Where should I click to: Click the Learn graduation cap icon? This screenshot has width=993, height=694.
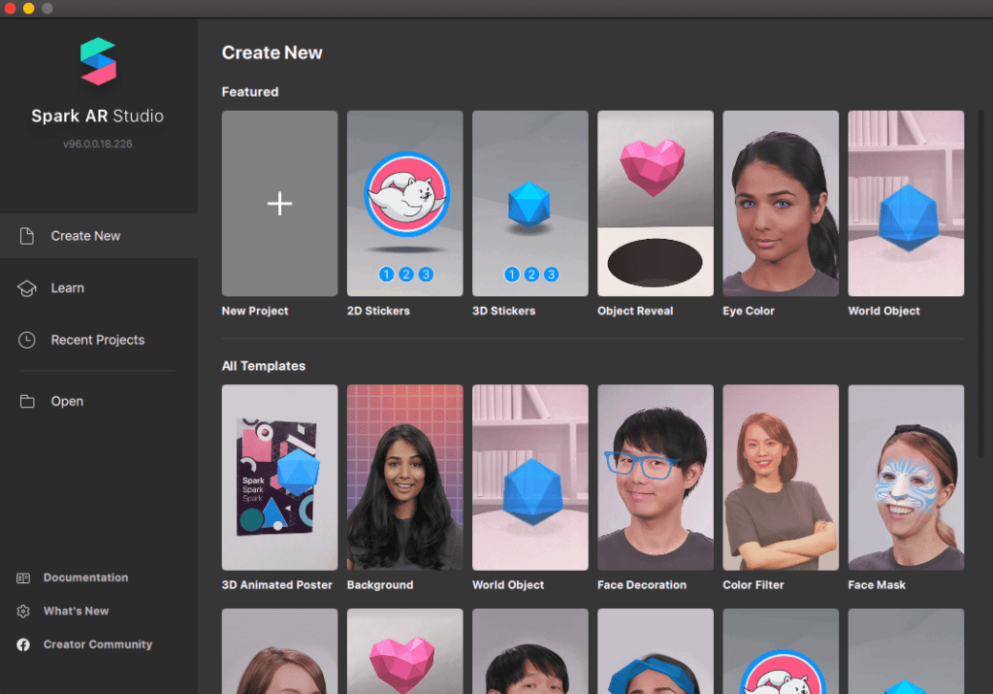click(x=26, y=288)
